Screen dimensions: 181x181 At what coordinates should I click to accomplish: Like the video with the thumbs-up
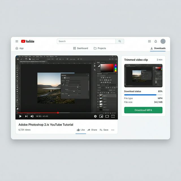tap(81, 130)
